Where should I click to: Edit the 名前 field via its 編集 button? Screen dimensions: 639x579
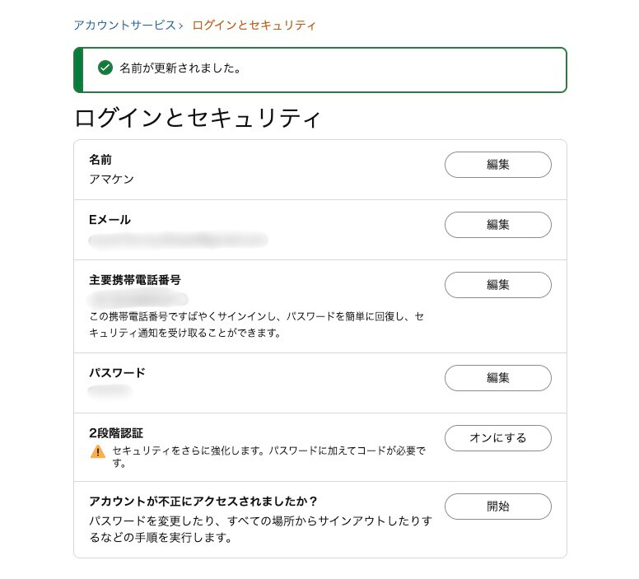pyautogui.click(x=497, y=165)
